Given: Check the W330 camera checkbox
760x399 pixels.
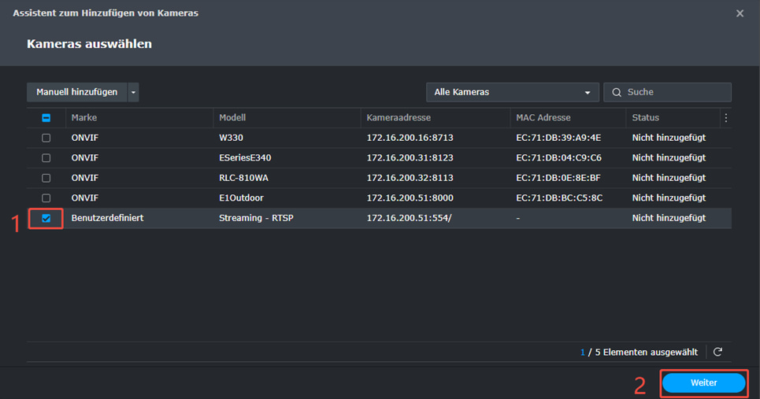Looking at the screenshot, I should 46,138.
